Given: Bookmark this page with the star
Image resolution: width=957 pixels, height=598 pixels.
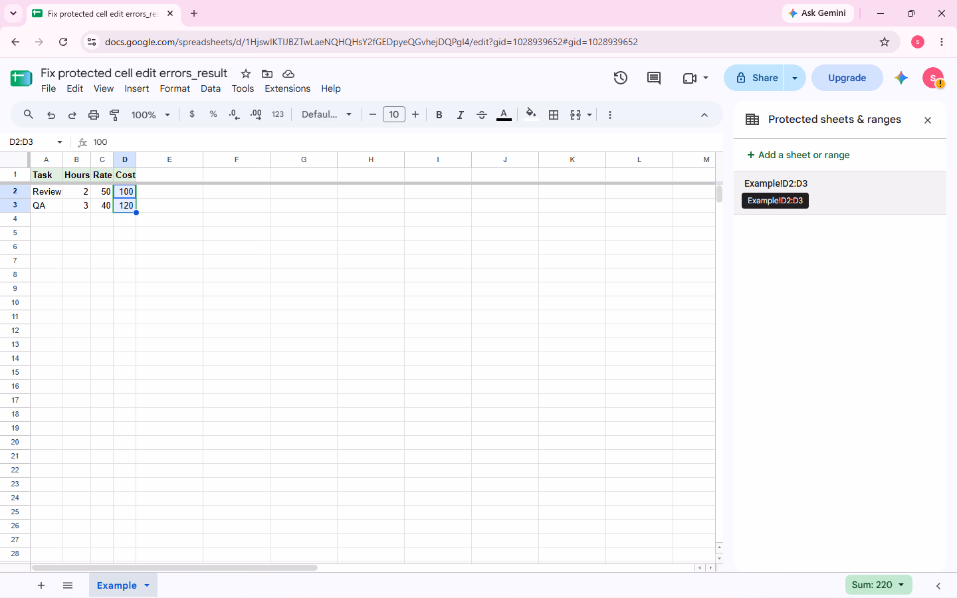Looking at the screenshot, I should click(x=885, y=42).
